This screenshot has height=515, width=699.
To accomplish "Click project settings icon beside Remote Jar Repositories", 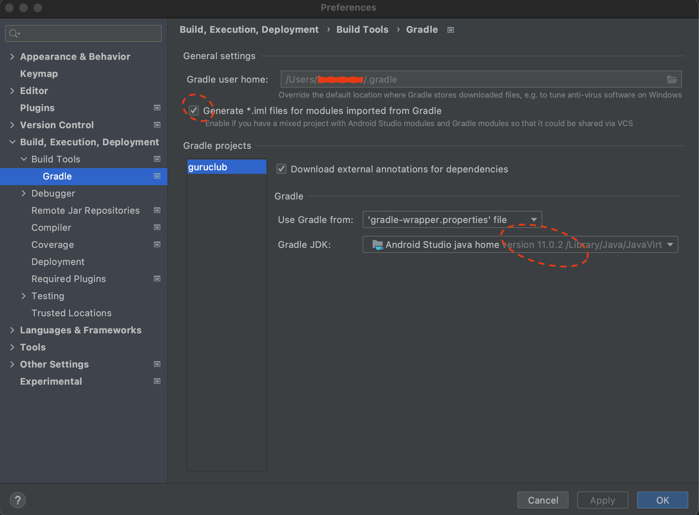I will point(157,210).
